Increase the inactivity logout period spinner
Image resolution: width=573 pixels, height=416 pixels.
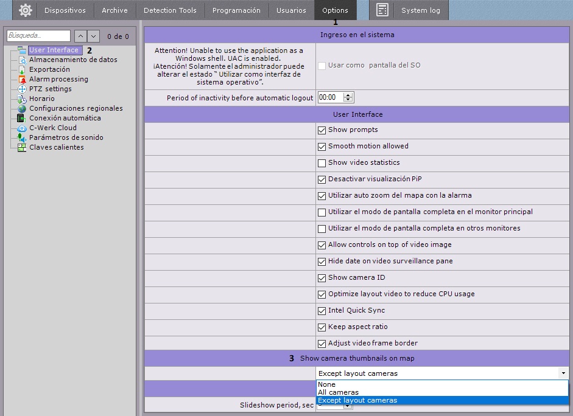click(x=348, y=95)
